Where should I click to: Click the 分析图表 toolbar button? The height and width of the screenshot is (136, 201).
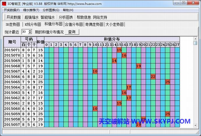coord(66,17)
